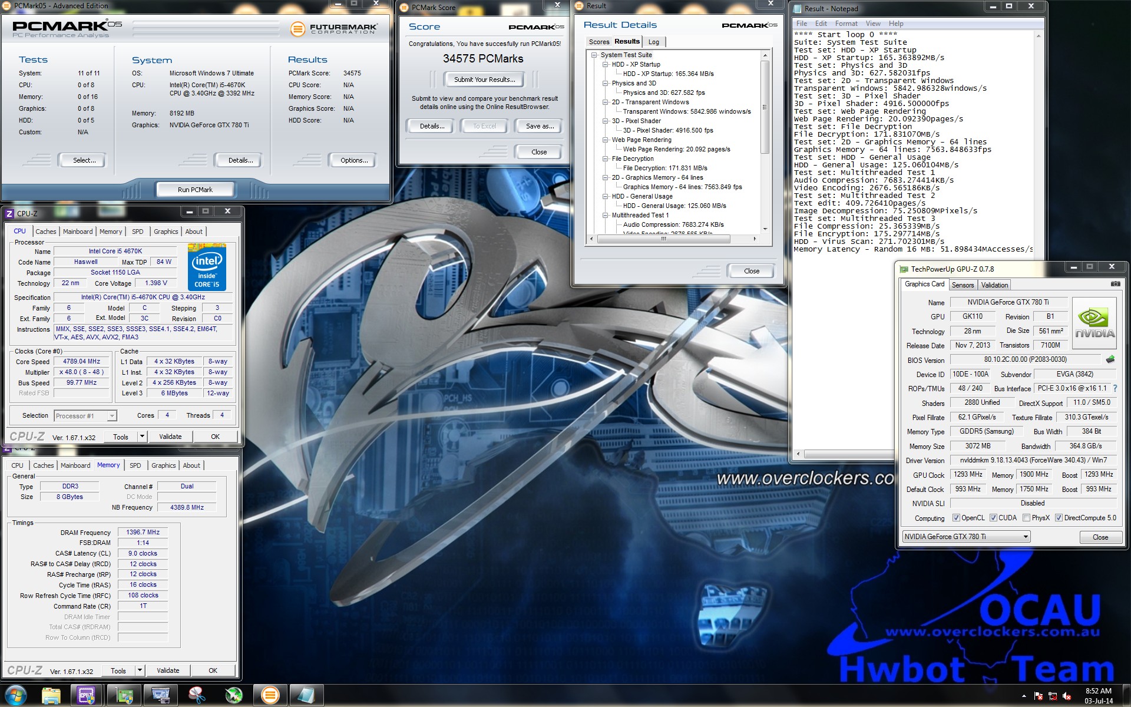Click the Run PCMark button
Image resolution: width=1131 pixels, height=707 pixels.
click(195, 190)
